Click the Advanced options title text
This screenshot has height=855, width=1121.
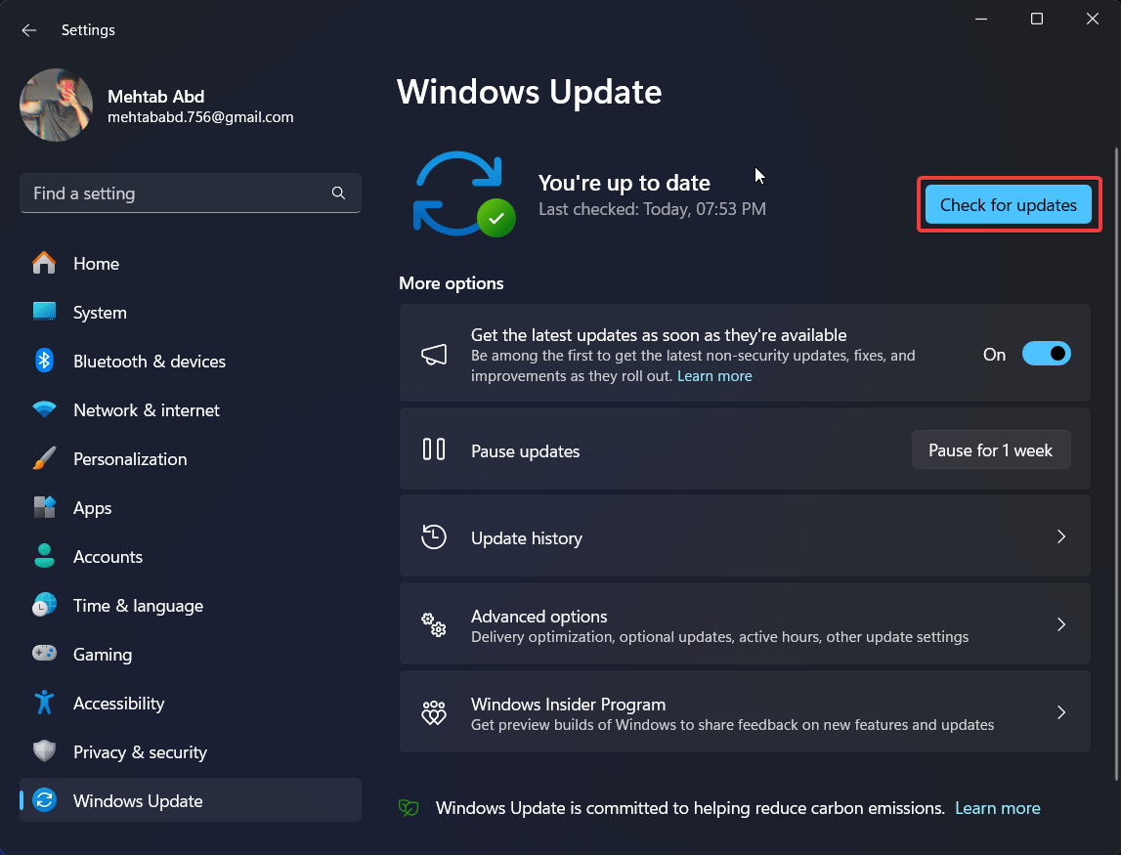[x=539, y=616]
